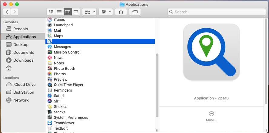The height and width of the screenshot is (133, 269).
Task: Click the QuickTime Player name
Action: point(69,85)
